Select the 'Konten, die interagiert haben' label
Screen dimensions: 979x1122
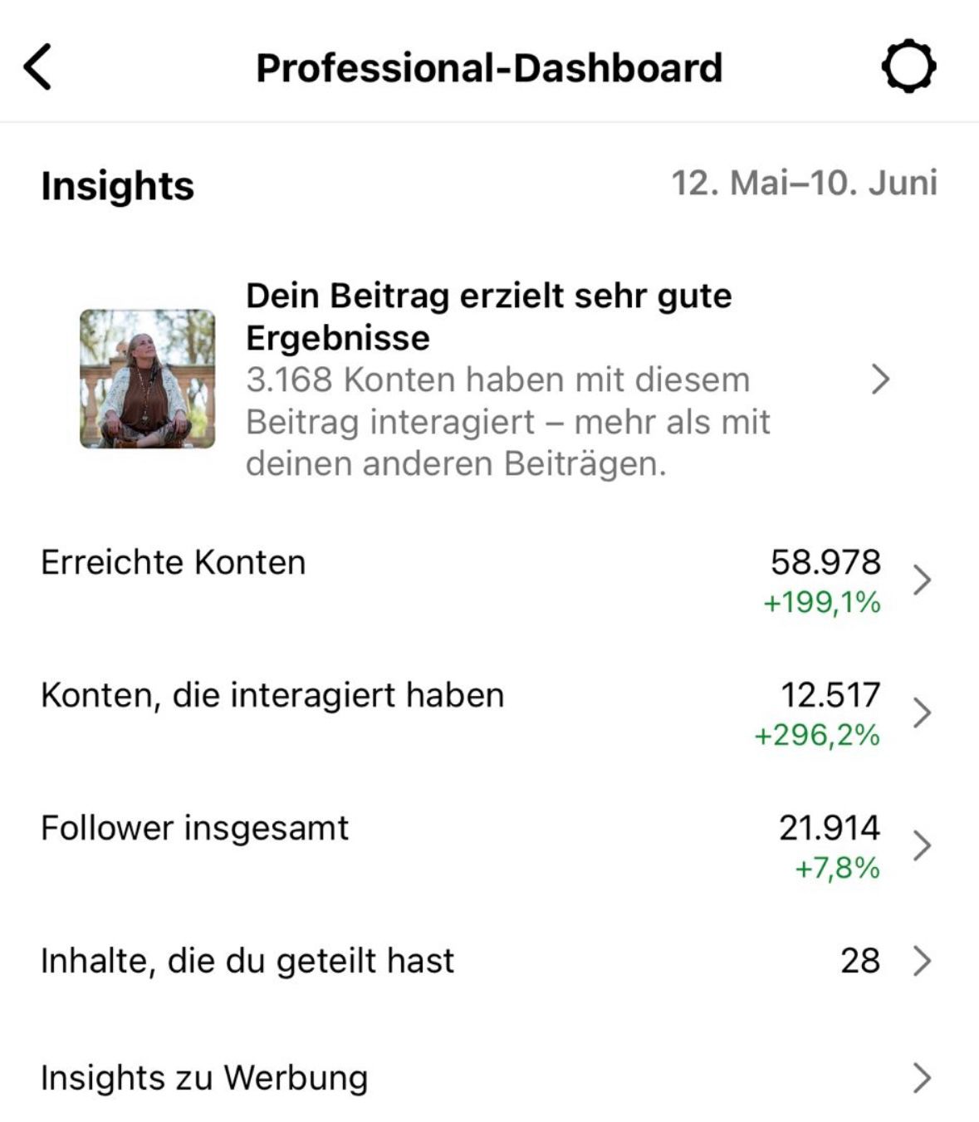click(272, 695)
